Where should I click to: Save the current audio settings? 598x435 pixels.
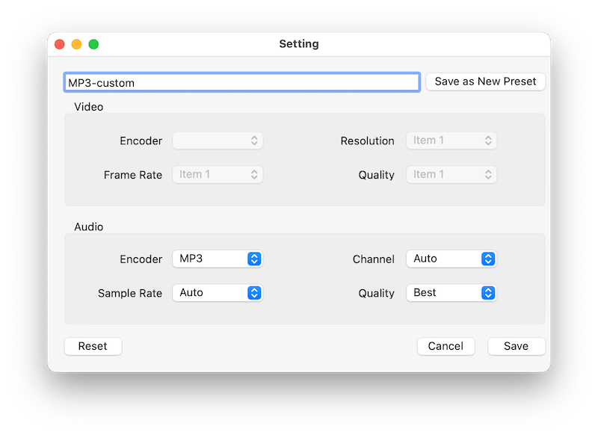516,346
